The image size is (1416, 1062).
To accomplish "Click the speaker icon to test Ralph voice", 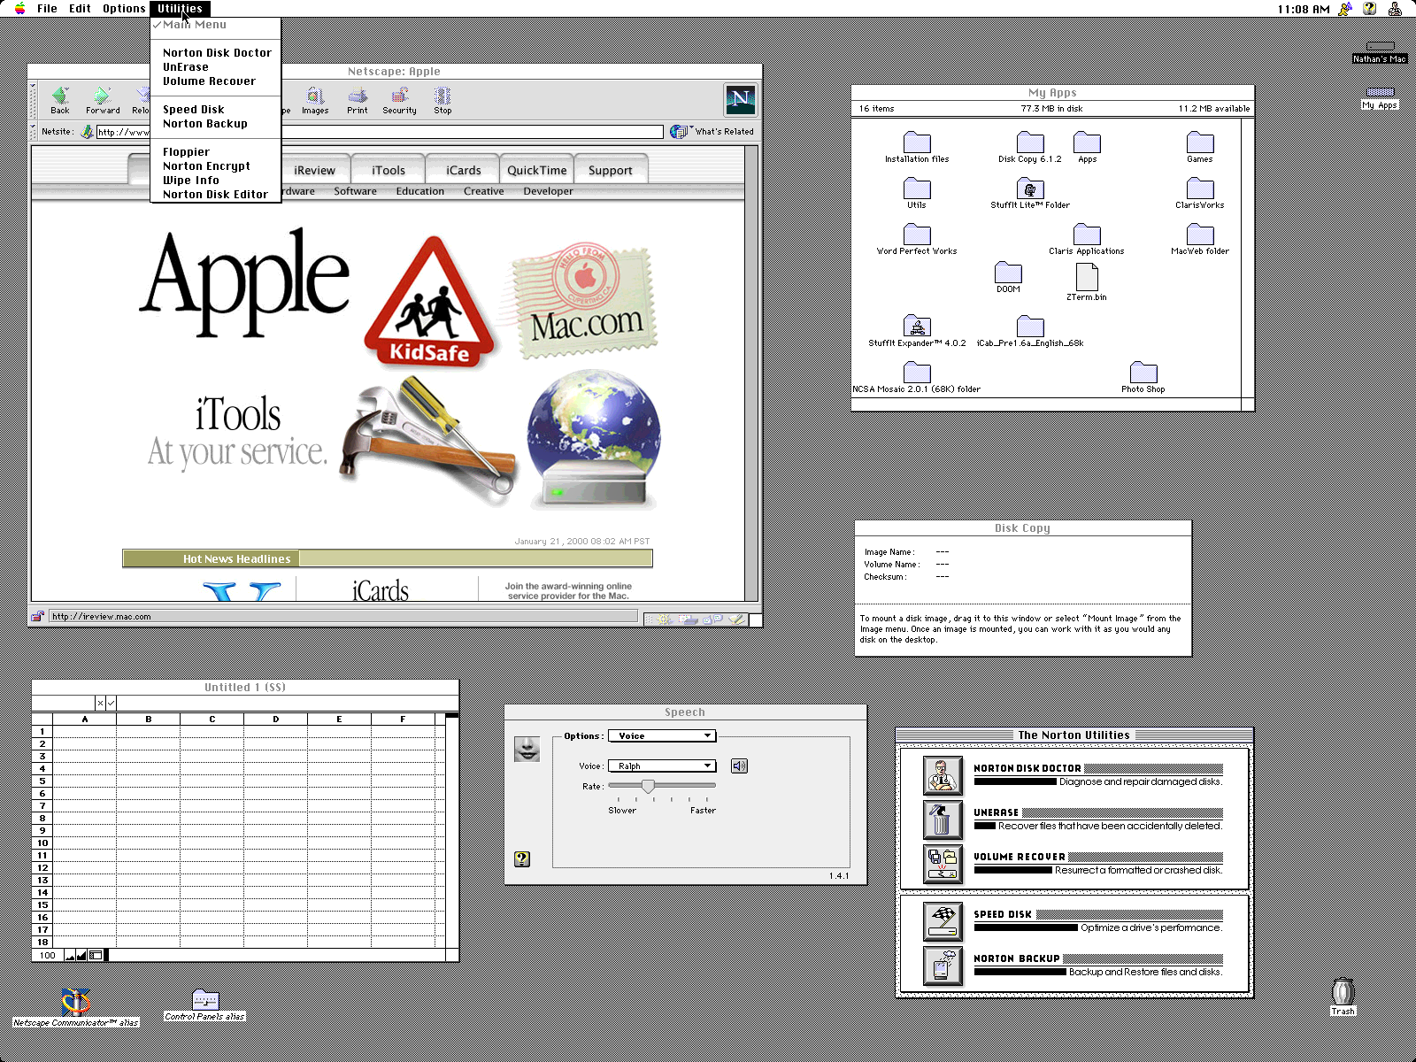I will coord(740,766).
